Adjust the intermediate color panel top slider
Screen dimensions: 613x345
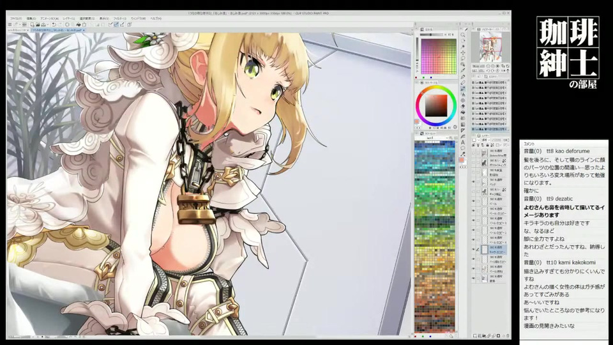pos(432,34)
